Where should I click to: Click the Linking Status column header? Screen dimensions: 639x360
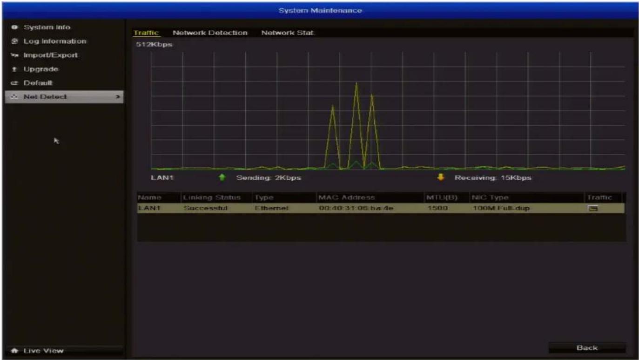[212, 198]
